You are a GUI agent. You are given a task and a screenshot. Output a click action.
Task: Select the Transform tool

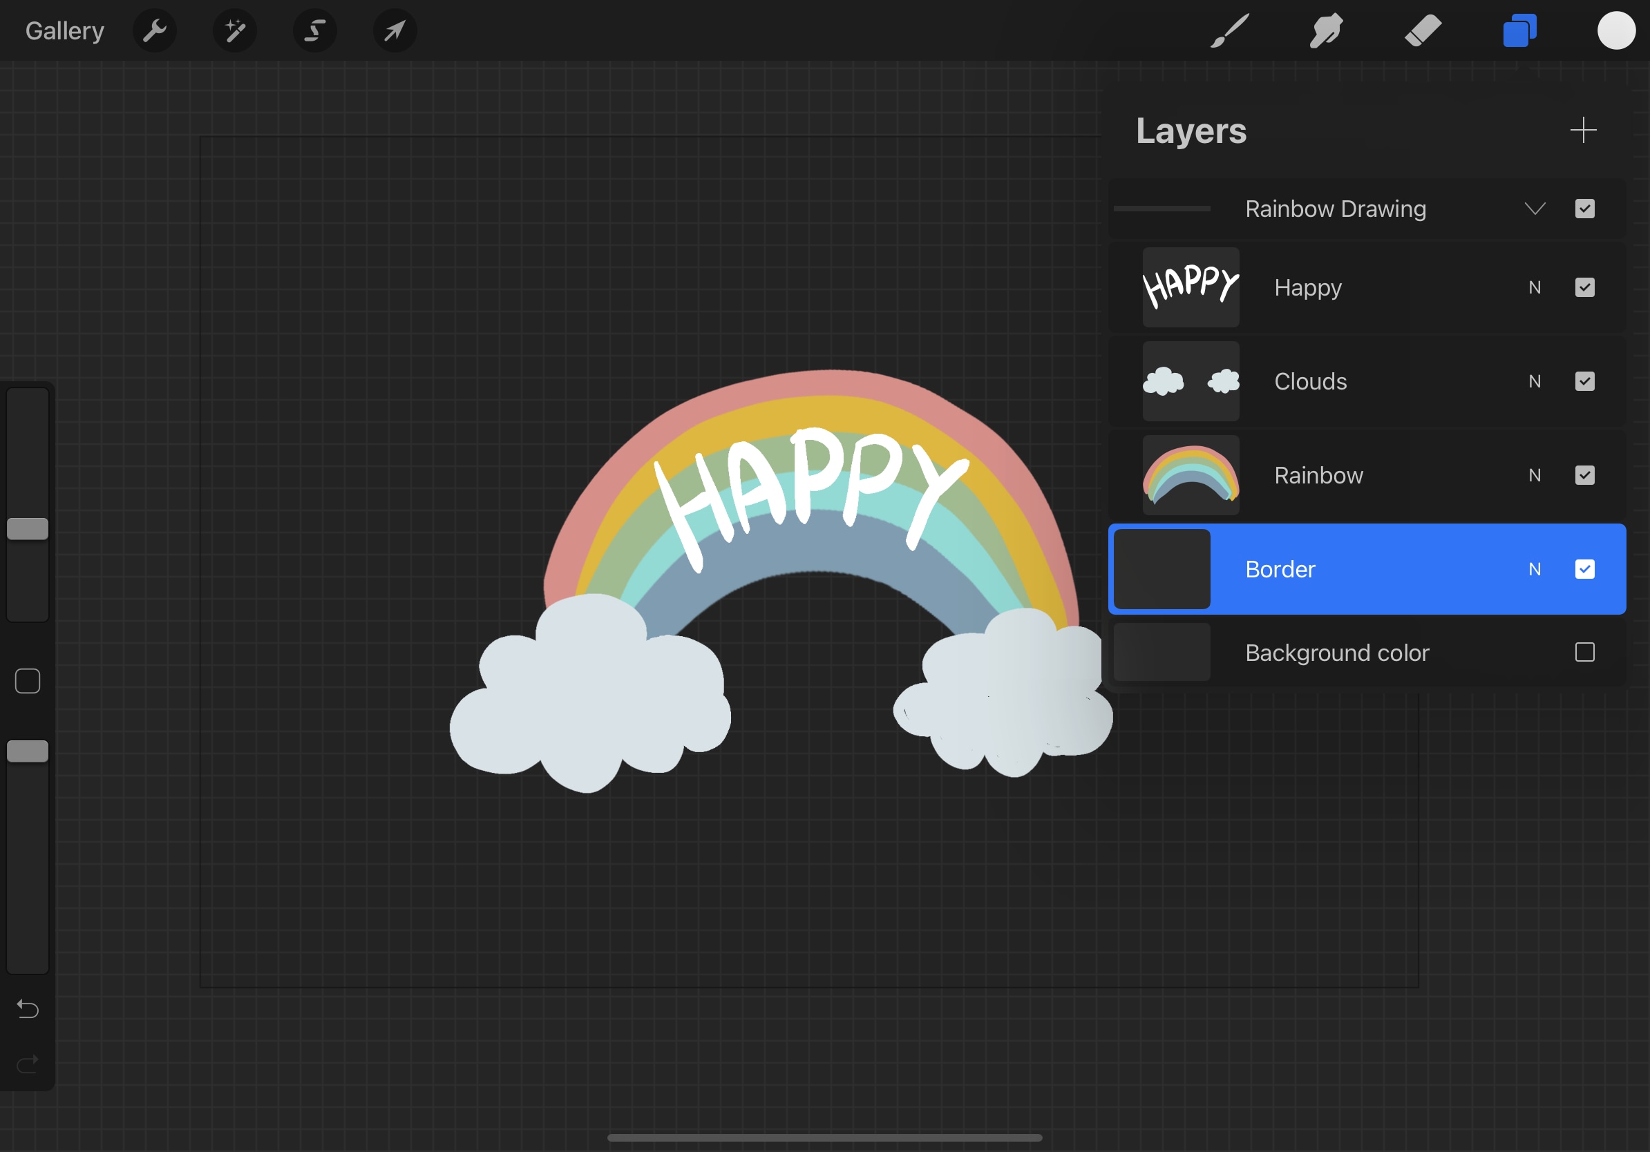tap(392, 31)
